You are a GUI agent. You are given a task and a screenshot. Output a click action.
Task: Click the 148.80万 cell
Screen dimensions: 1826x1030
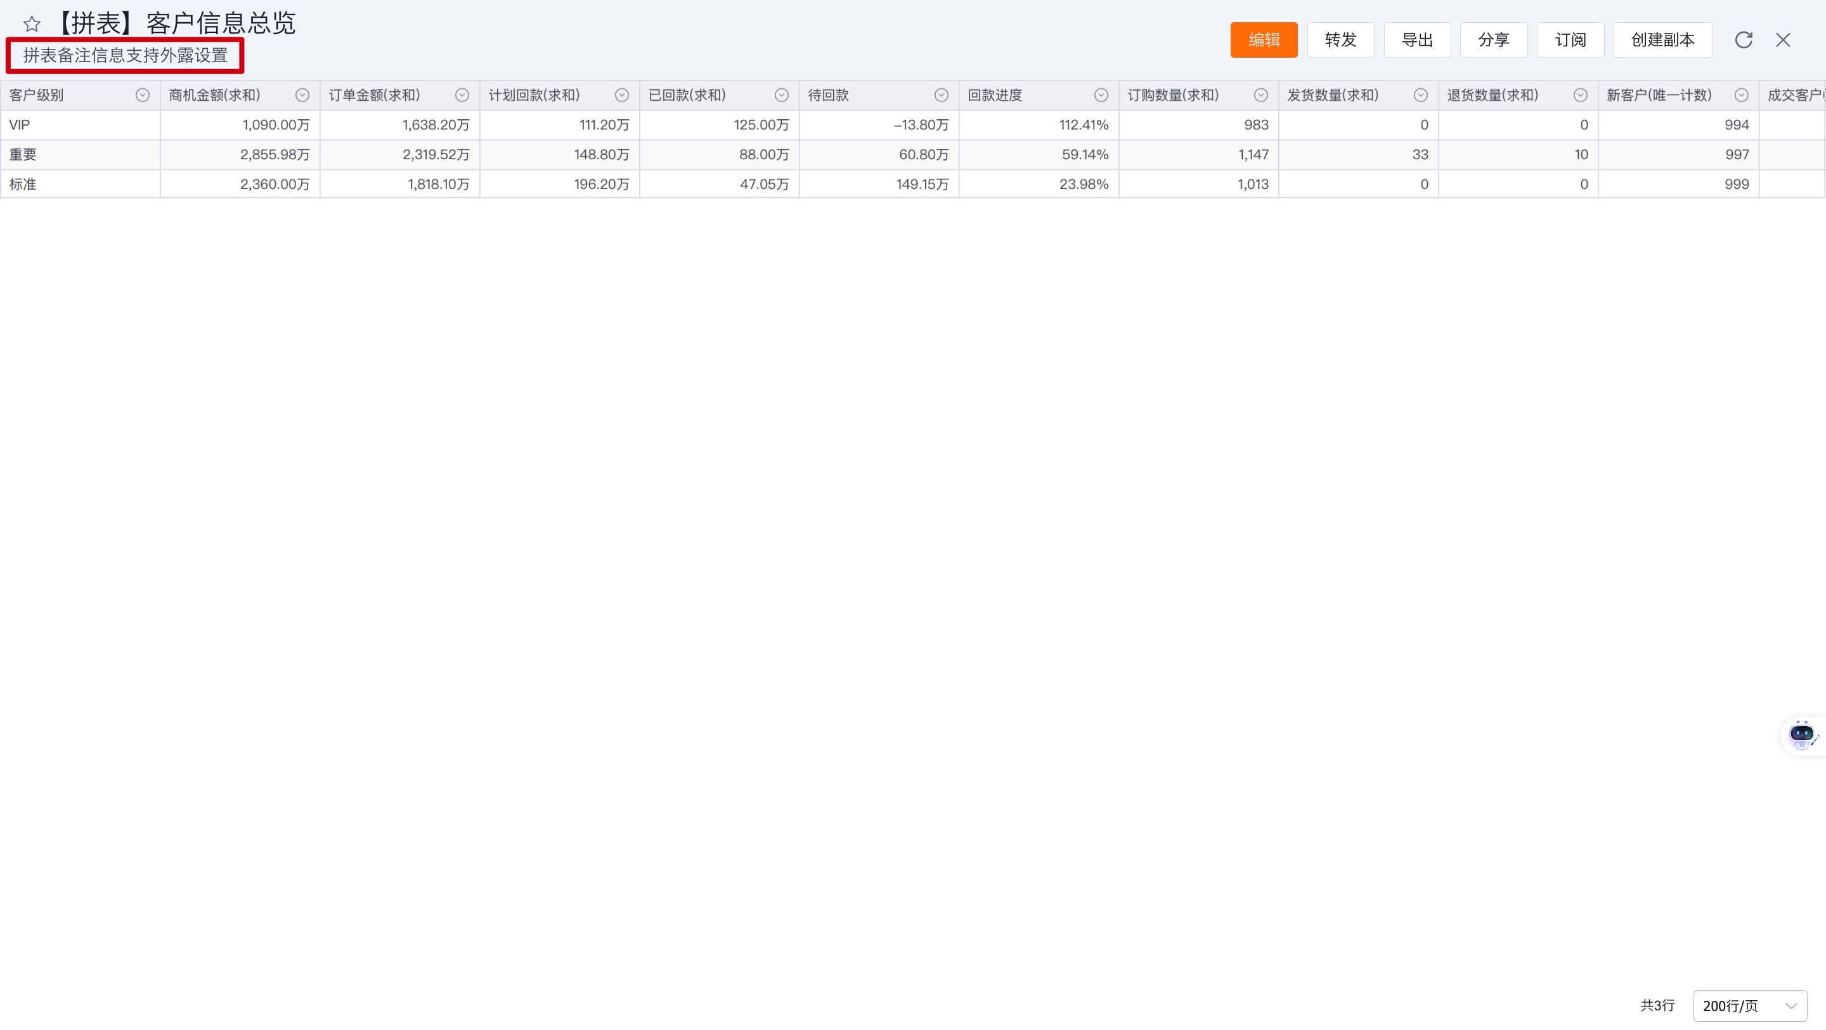(x=560, y=155)
